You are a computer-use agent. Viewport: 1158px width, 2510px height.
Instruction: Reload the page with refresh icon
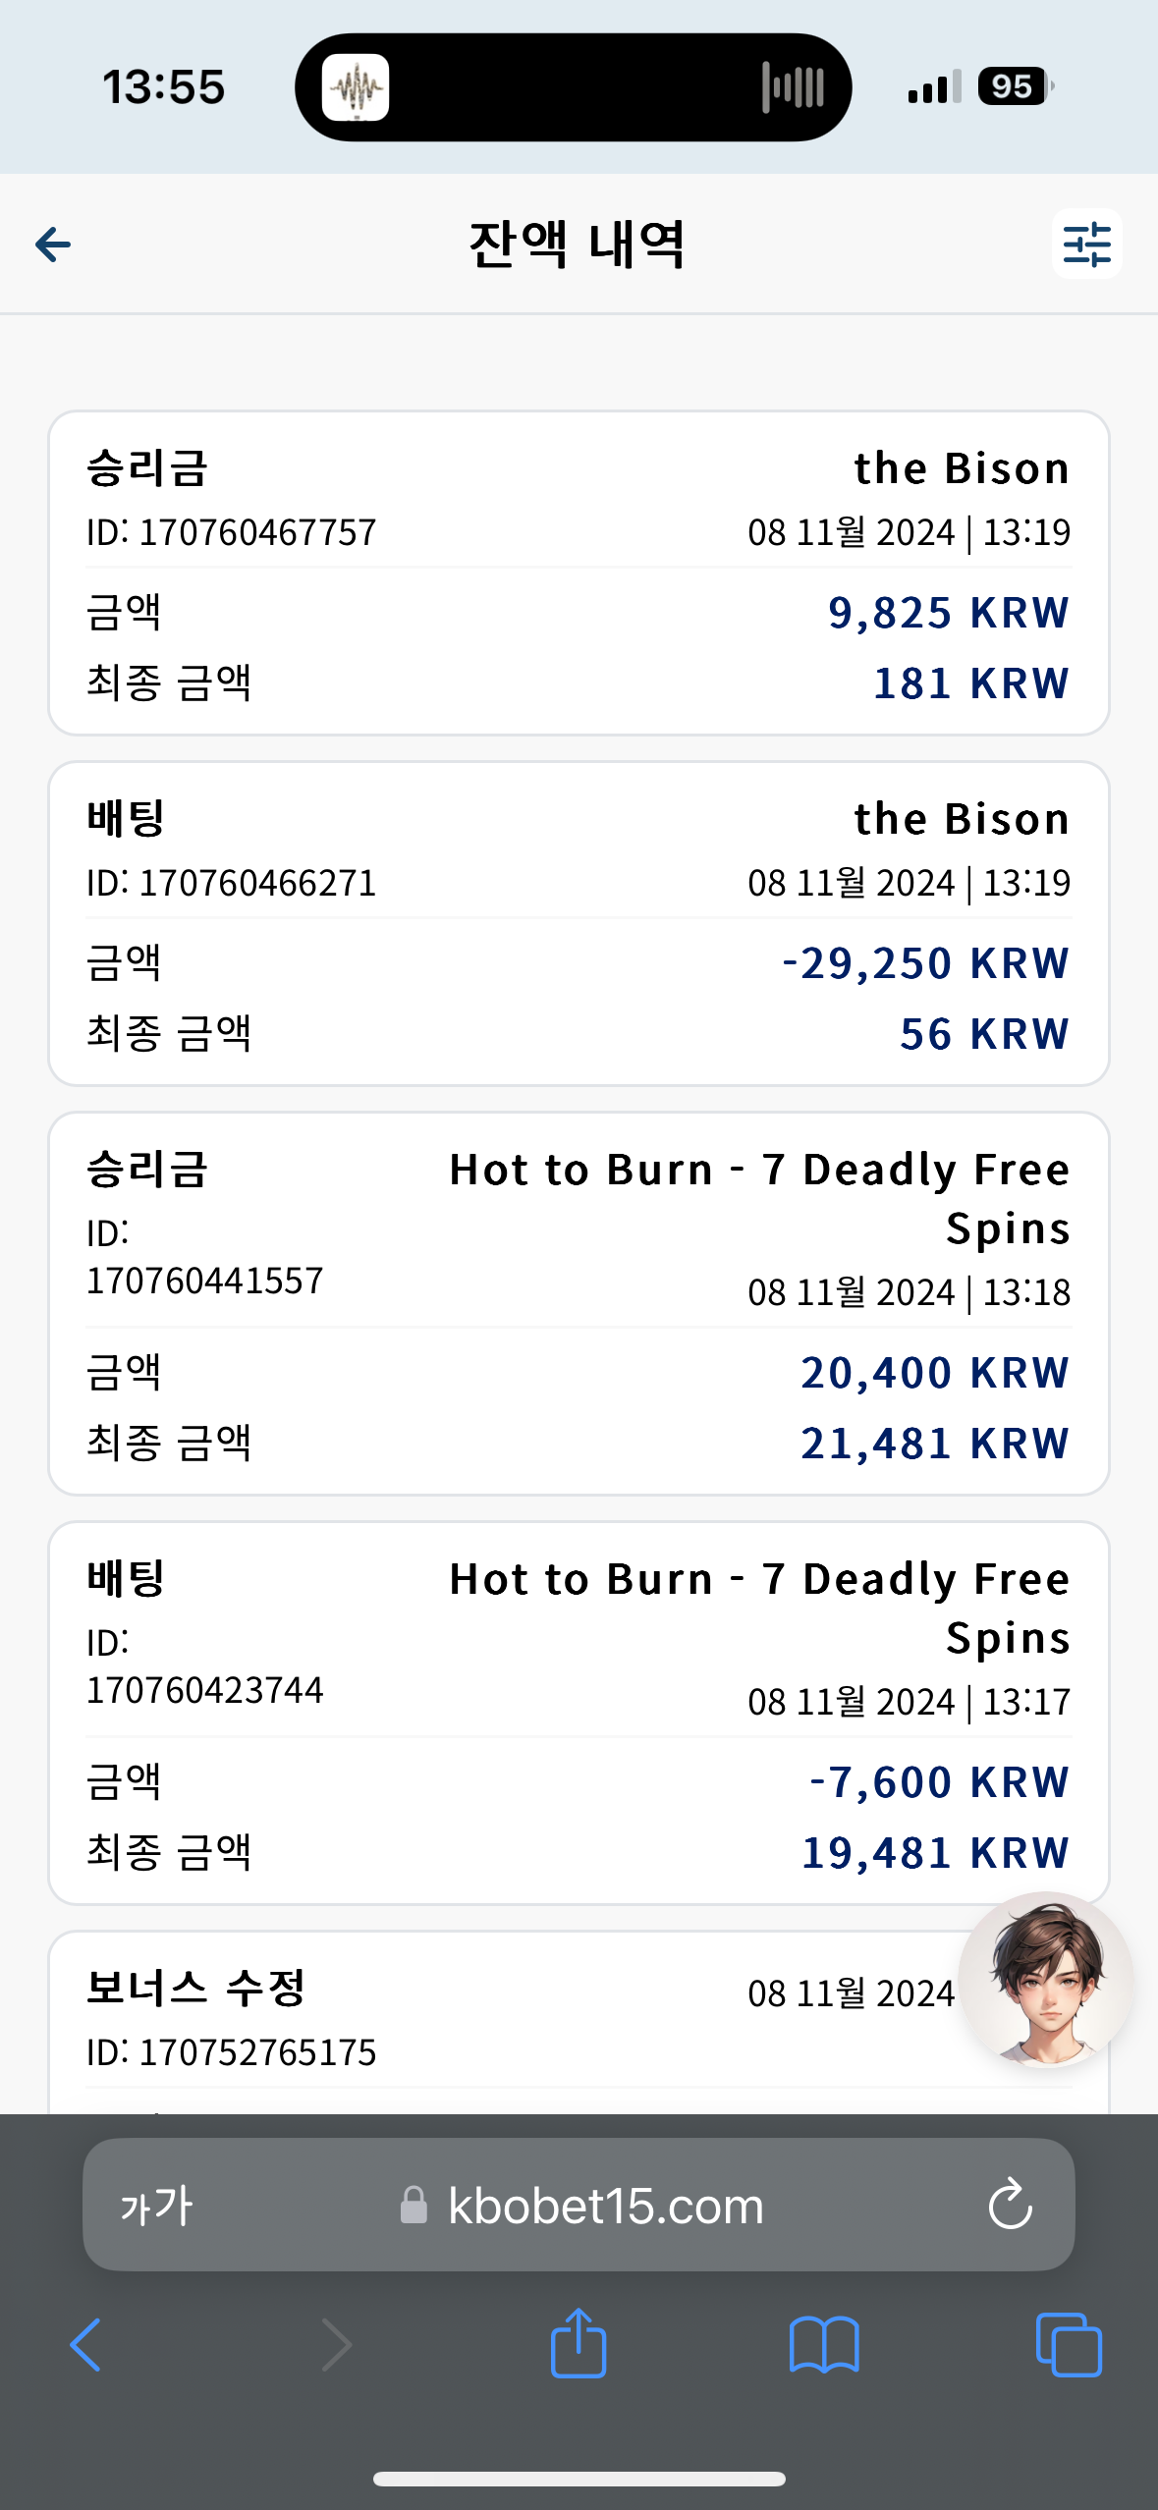pos(1010,2206)
